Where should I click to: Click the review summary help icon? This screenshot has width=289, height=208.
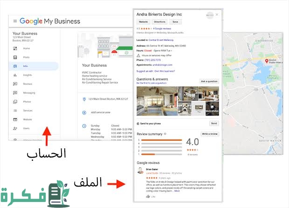[x=165, y=134]
